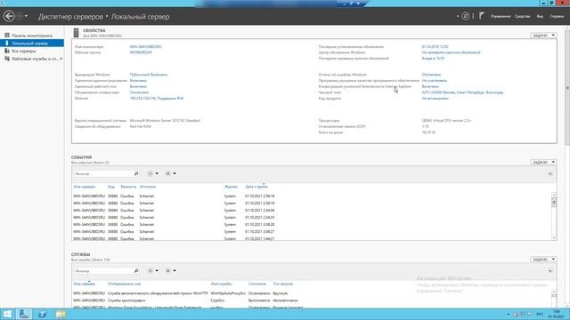Click the taskbar clock
The height and width of the screenshot is (320, 570).
(557, 314)
